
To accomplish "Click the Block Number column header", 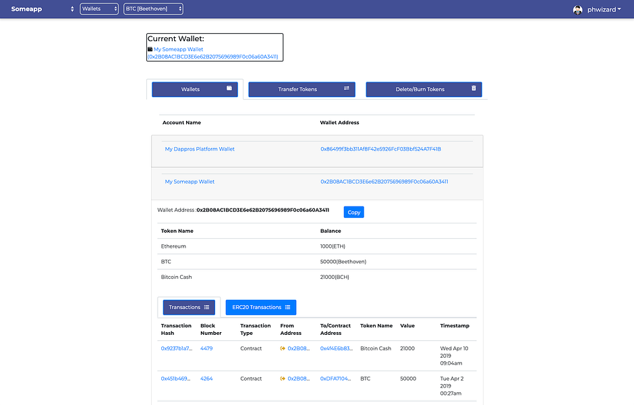I will click(211, 329).
